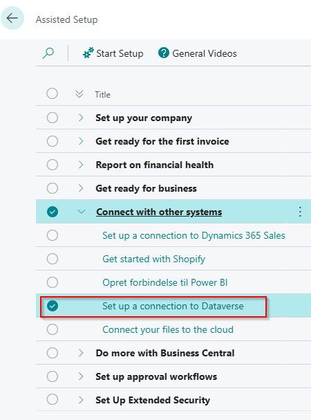The height and width of the screenshot is (420, 311).
Task: Expand the Set up your company group
Action: click(x=81, y=118)
